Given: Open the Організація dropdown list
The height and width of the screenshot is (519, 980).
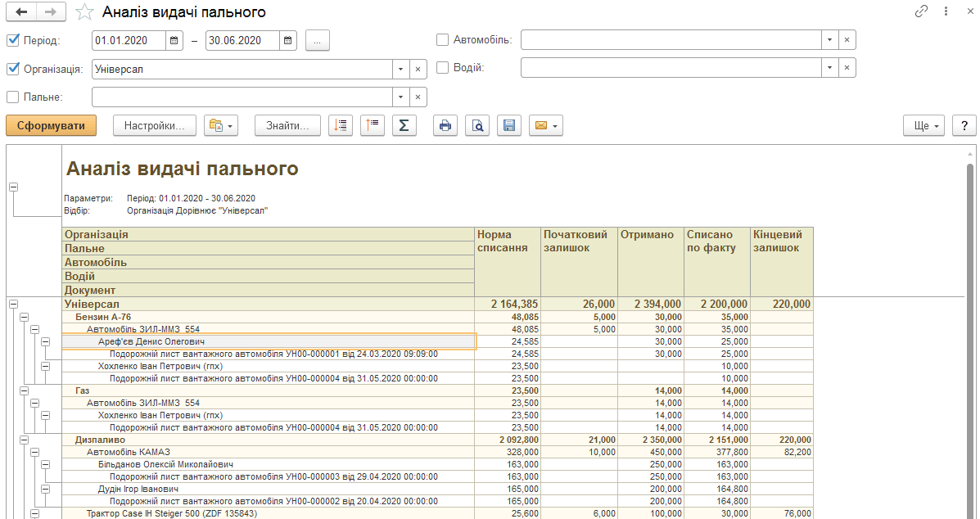Looking at the screenshot, I should click(x=400, y=70).
